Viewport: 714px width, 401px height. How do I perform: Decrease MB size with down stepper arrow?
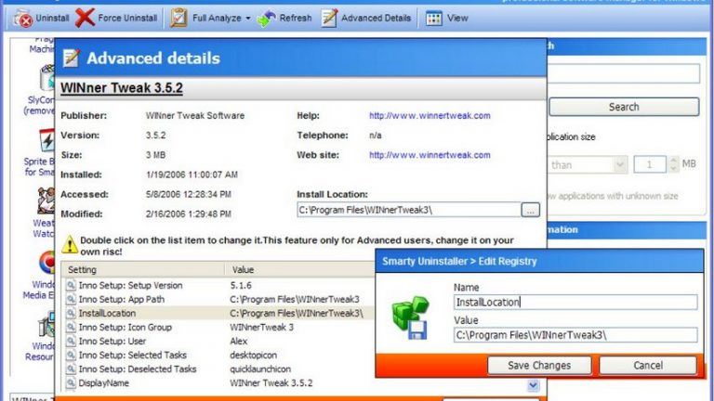(x=673, y=169)
